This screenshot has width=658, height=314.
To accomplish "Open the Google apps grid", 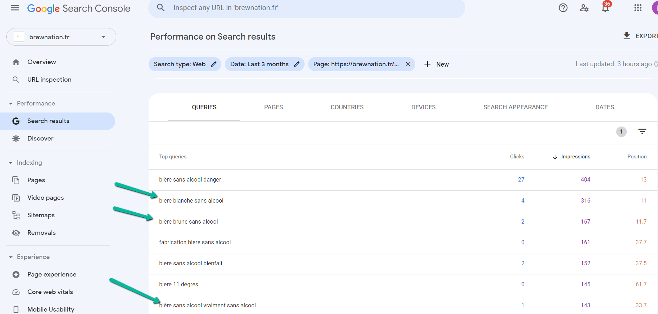I will (638, 8).
